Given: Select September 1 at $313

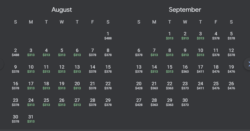Looking at the screenshot, I should tap(170, 36).
